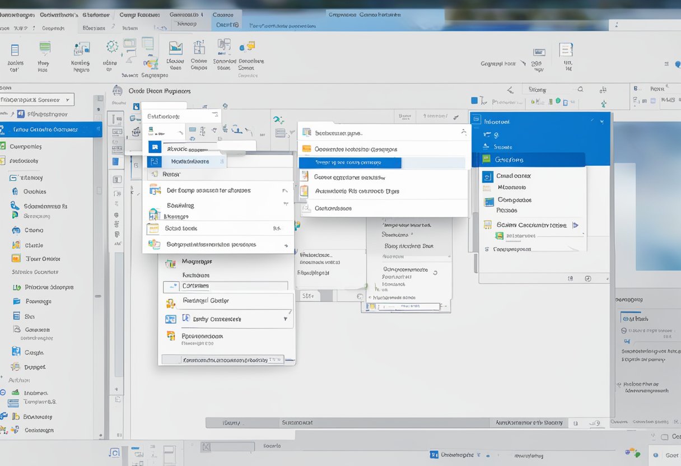Choose the Solad tonds menu entry
Image resolution: width=681 pixels, height=466 pixels.
181,229
